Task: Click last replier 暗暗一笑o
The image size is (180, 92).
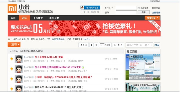Action: point(82,81)
